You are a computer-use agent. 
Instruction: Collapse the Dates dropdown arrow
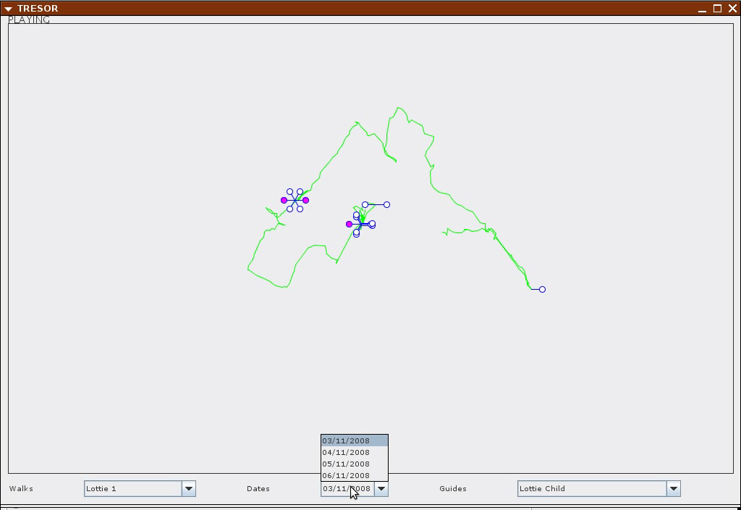[381, 489]
